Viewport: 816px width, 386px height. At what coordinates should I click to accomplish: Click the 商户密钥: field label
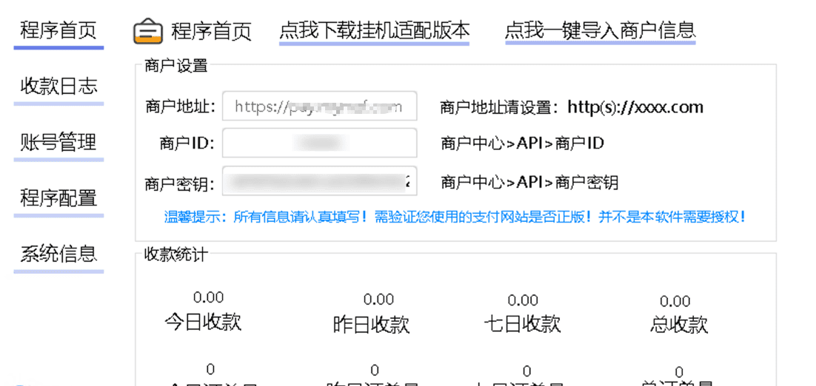click(x=180, y=184)
